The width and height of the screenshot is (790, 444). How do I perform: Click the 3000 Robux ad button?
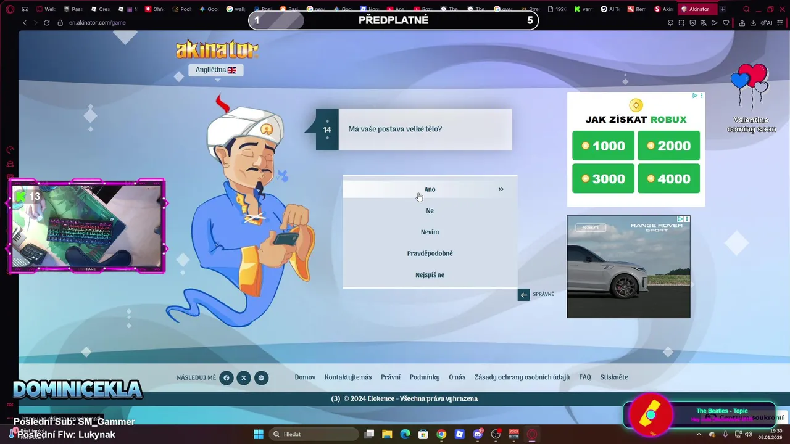603,179
